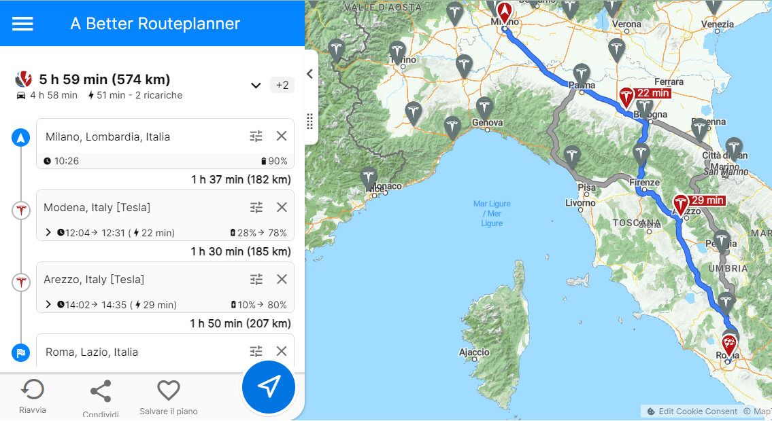
Task: Open settings for Roma destination
Action: [x=256, y=351]
